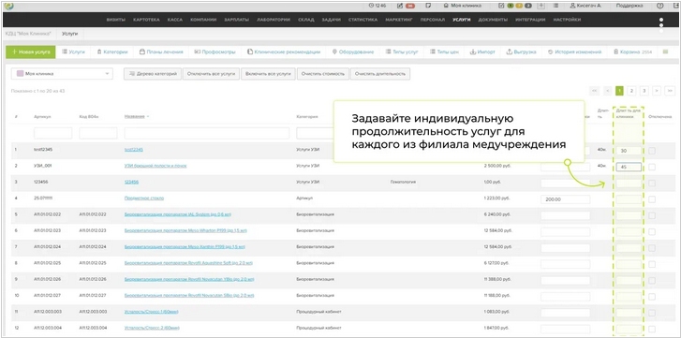
Task: Expand the Моя клиника branch dropdown
Action: click(x=62, y=74)
